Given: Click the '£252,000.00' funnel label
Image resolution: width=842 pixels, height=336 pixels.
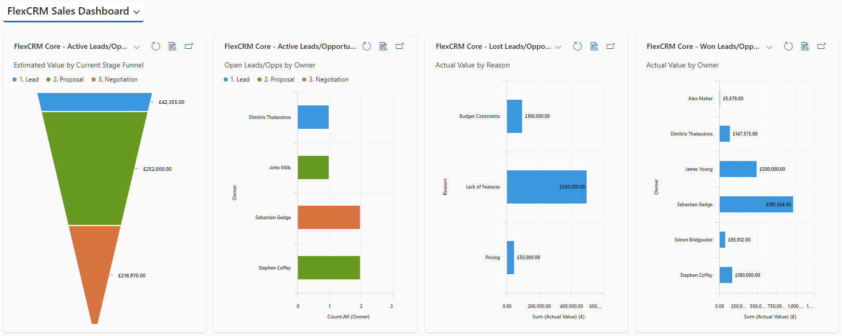Looking at the screenshot, I should 158,169.
